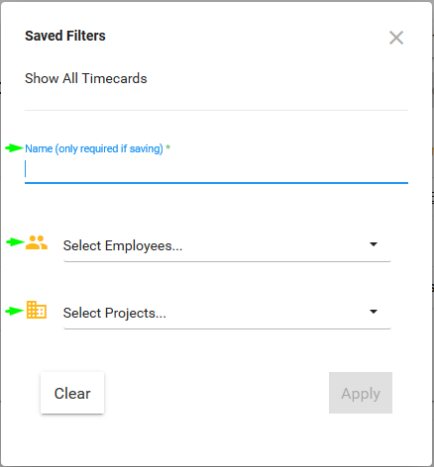Expand the Select Projects dropdown arrow
The height and width of the screenshot is (467, 434).
click(x=374, y=312)
